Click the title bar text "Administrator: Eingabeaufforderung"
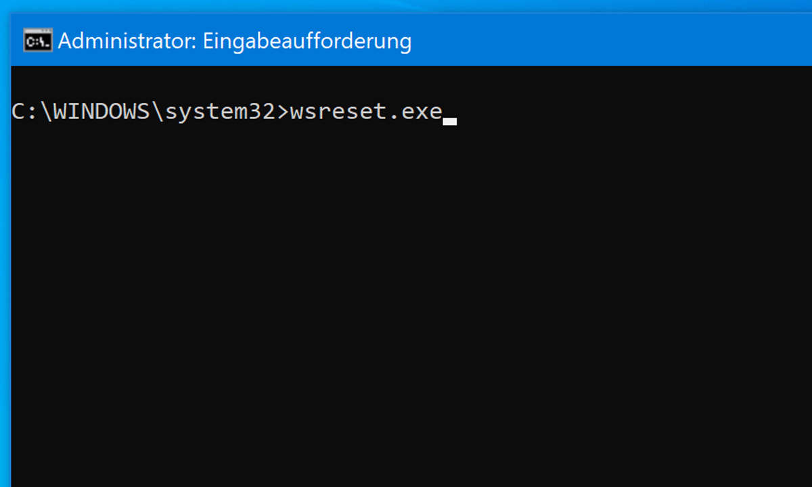The width and height of the screenshot is (812, 487). 235,41
